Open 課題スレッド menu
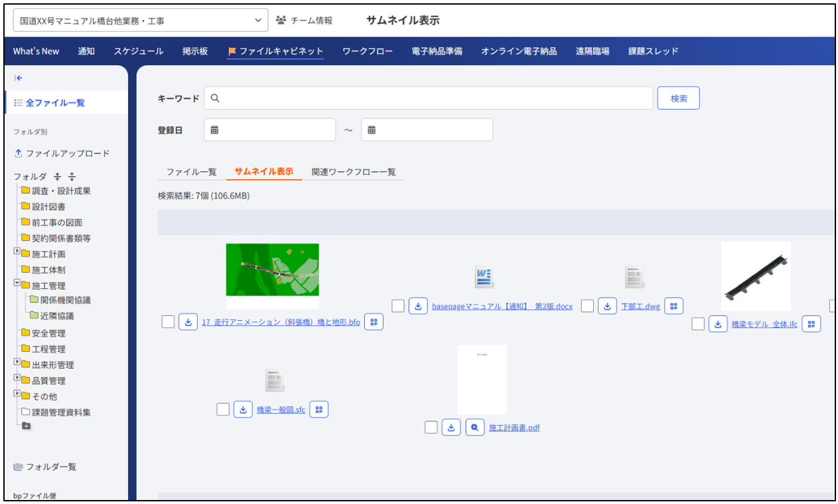Image resolution: width=838 pixels, height=504 pixels. tap(654, 51)
